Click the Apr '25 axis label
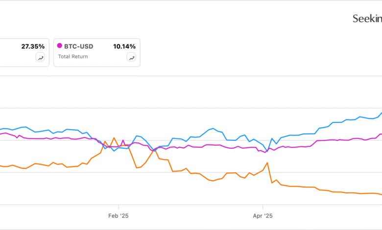 [x=263, y=215]
